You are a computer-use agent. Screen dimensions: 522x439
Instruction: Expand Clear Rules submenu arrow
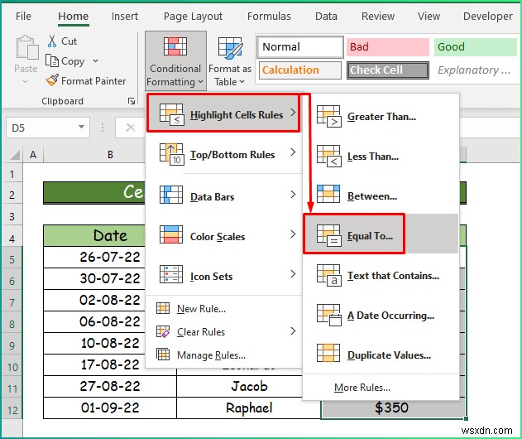pyautogui.click(x=293, y=331)
